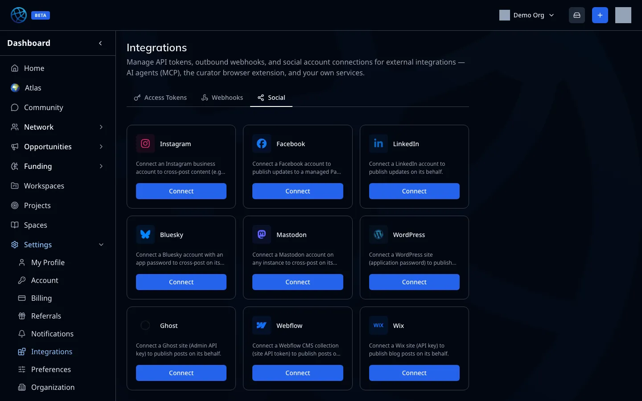This screenshot has height=401, width=642.
Task: Connect the LinkedIn account
Action: tap(414, 191)
